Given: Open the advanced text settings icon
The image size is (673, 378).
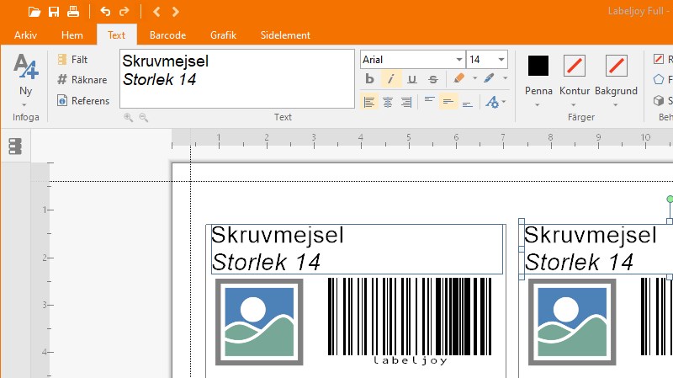Looking at the screenshot, I should tap(492, 102).
